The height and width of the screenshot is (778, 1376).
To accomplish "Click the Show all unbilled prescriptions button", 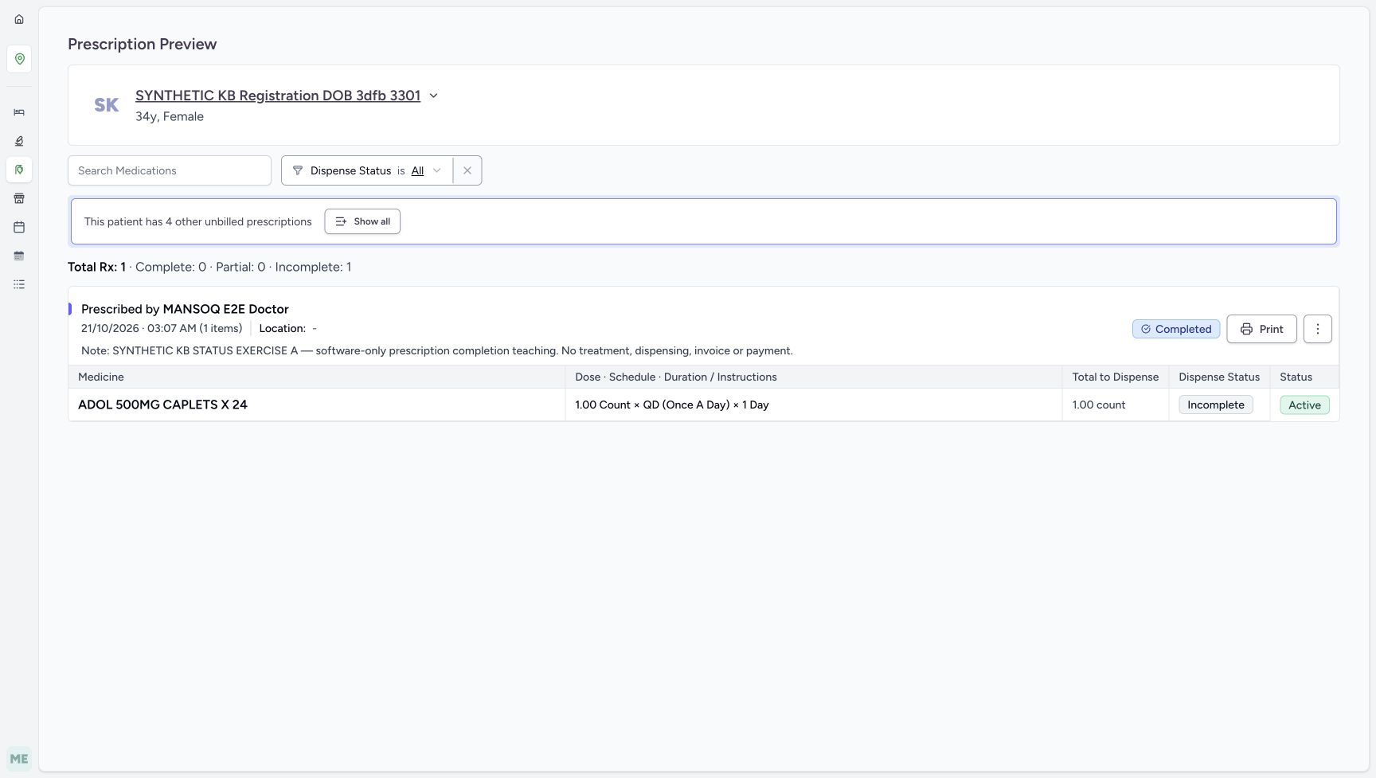I will click(x=362, y=221).
